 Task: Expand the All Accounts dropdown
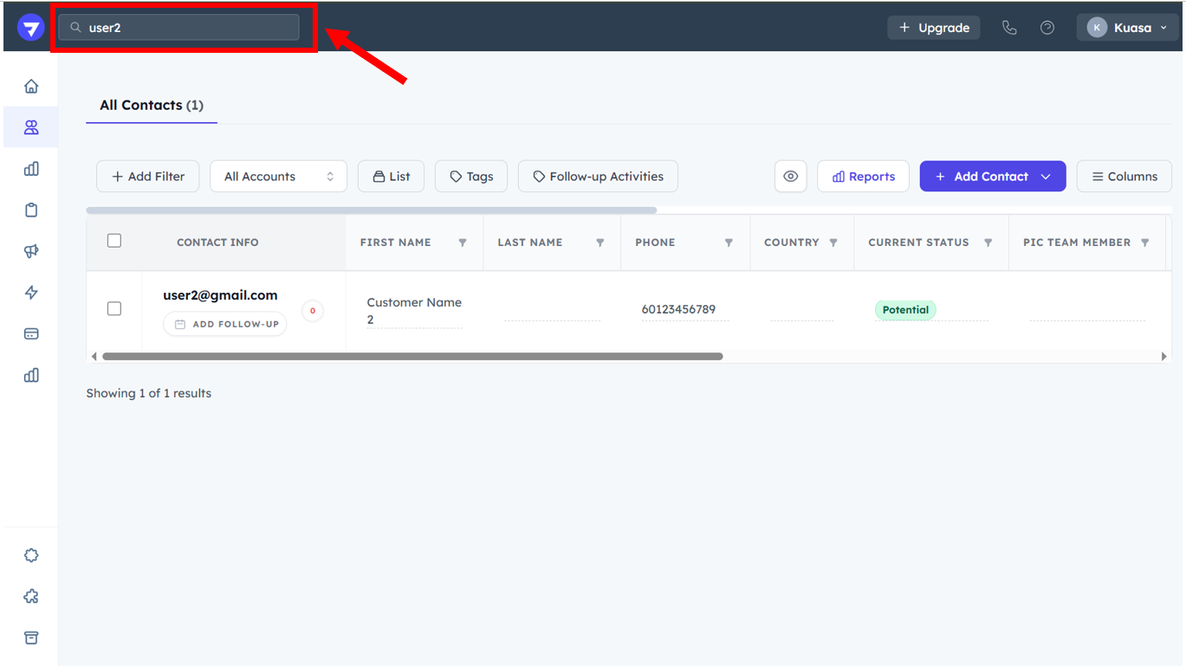point(278,177)
